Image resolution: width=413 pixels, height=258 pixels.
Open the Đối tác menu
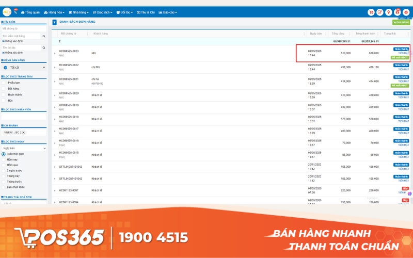pos(124,12)
